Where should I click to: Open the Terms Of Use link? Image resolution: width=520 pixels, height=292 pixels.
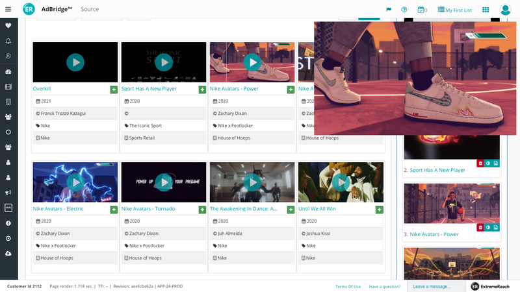pyautogui.click(x=348, y=287)
